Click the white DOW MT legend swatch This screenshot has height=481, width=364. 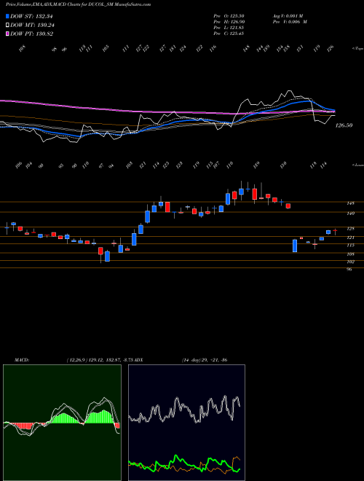[x=7, y=26]
